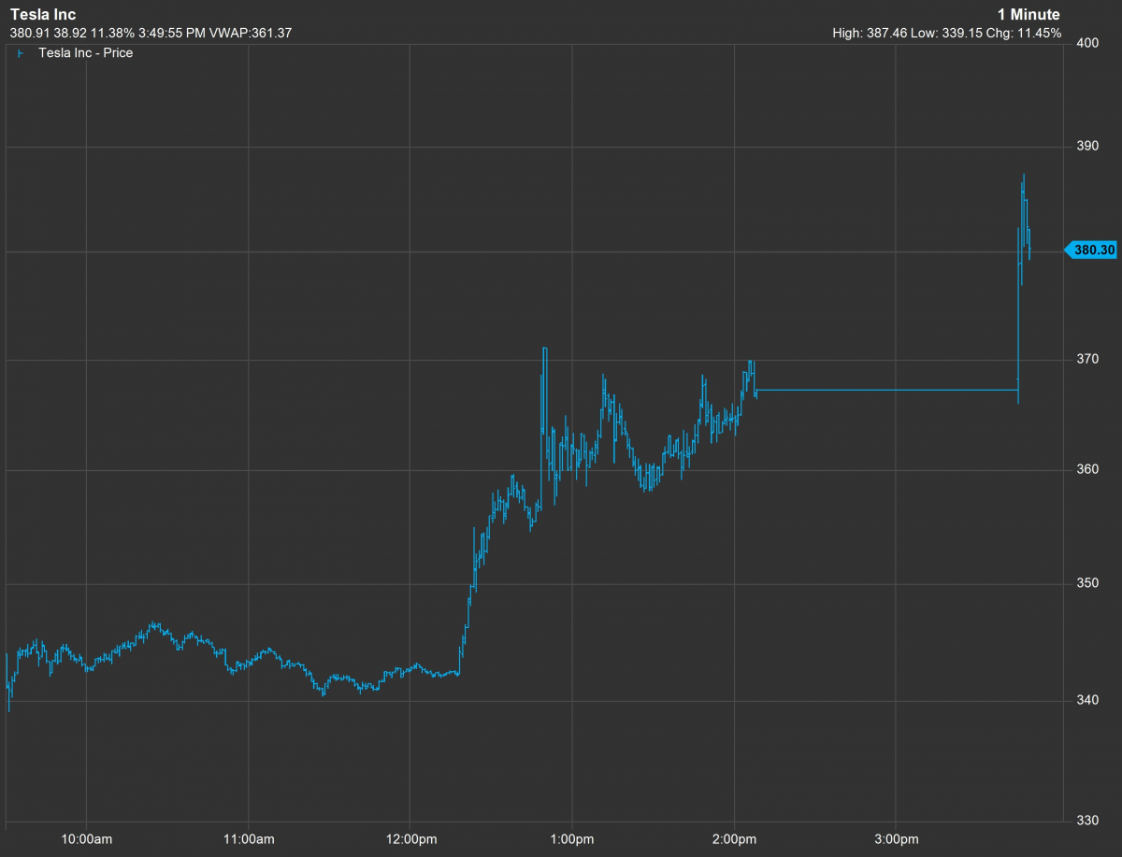The height and width of the screenshot is (857, 1122).
Task: Click the blue 380.30 current price tag
Action: pyautogui.click(x=1092, y=250)
